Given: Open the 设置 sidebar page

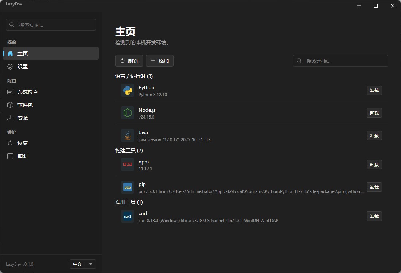Looking at the screenshot, I should tap(51, 67).
